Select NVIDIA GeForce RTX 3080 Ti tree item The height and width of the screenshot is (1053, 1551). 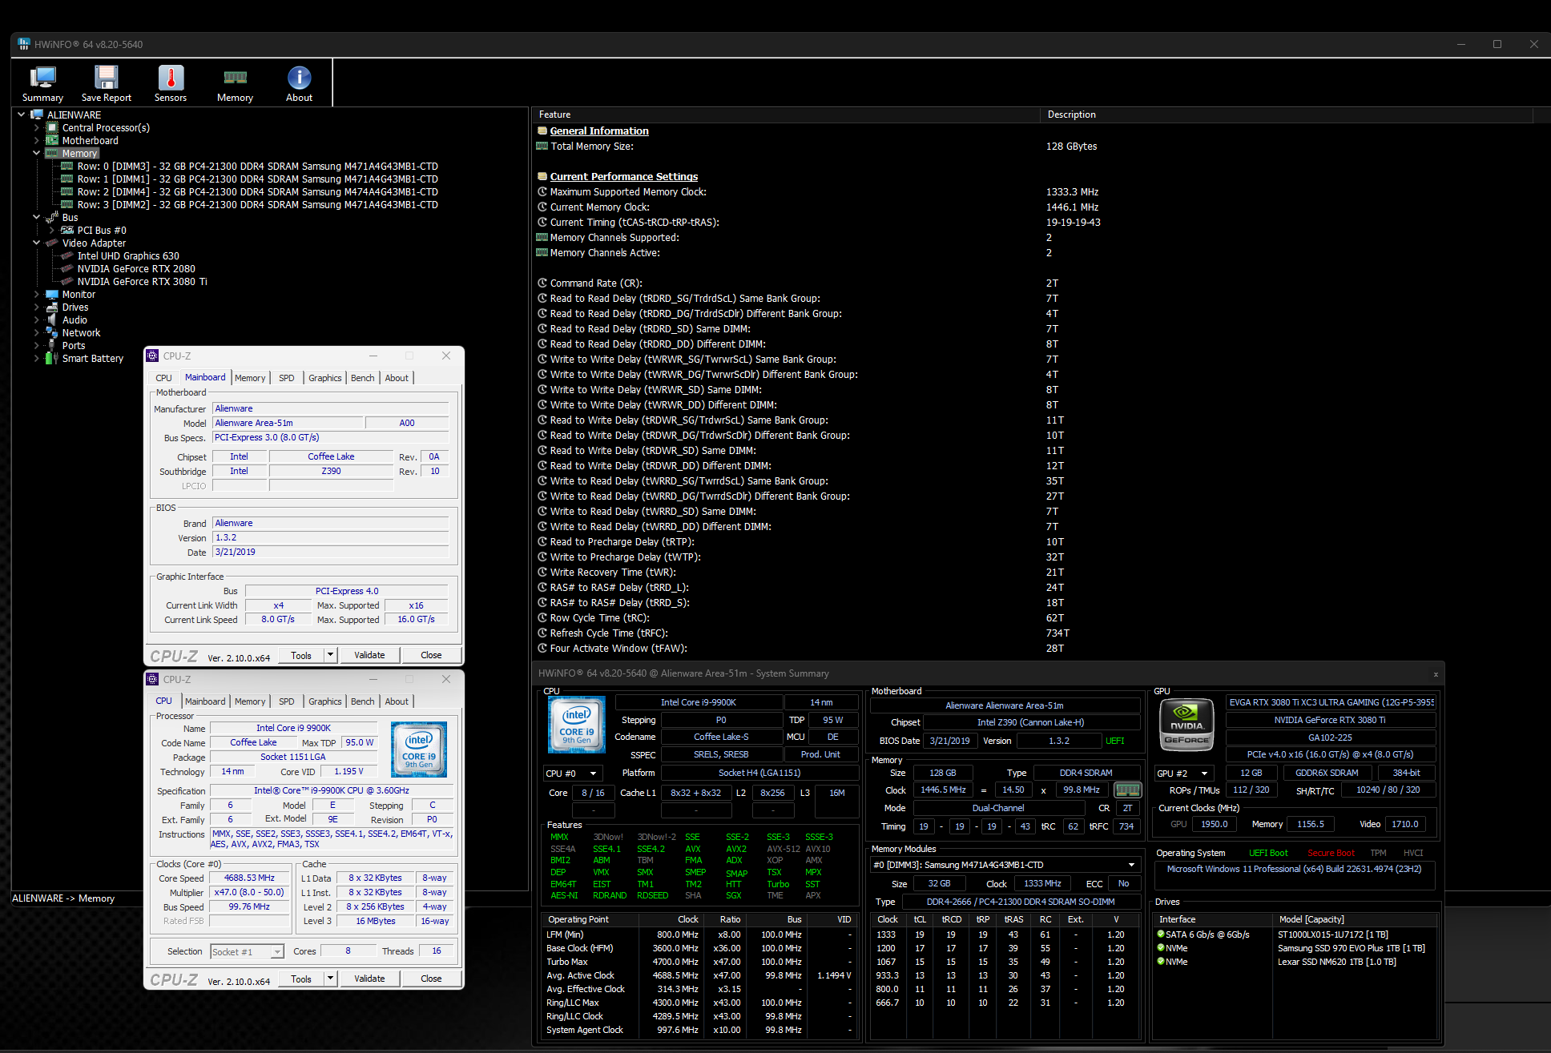(142, 281)
